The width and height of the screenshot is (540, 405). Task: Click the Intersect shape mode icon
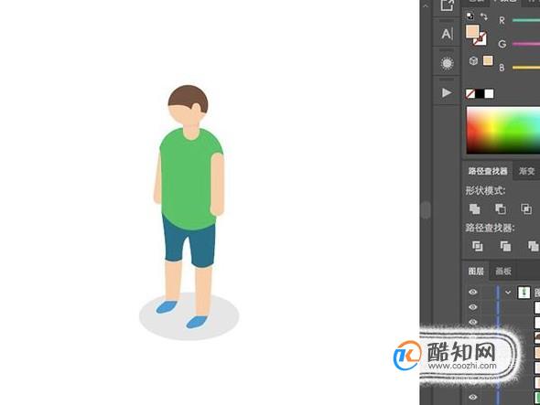(x=526, y=208)
